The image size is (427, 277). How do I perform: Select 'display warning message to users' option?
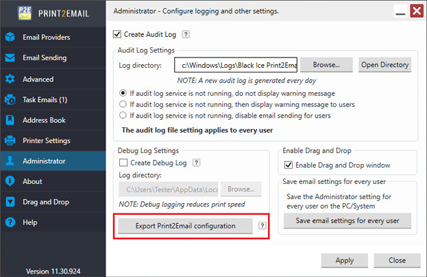pyautogui.click(x=123, y=104)
